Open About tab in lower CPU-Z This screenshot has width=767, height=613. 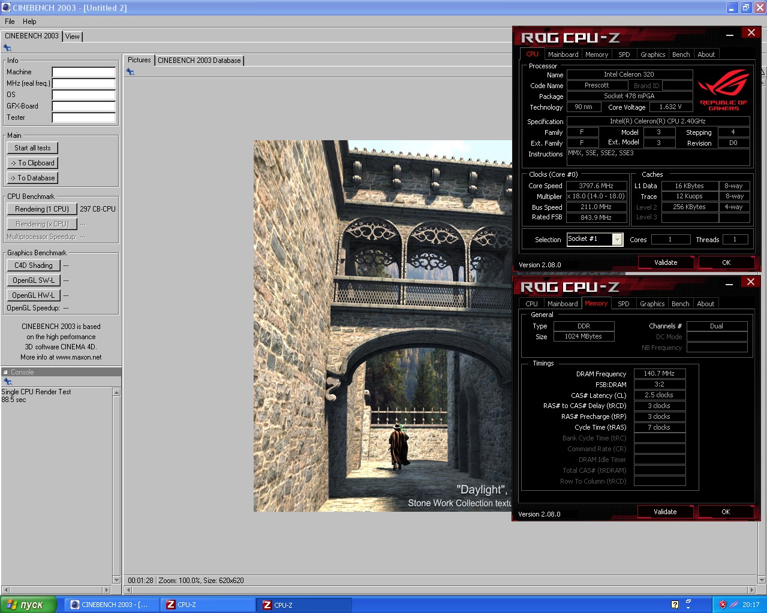(x=706, y=304)
